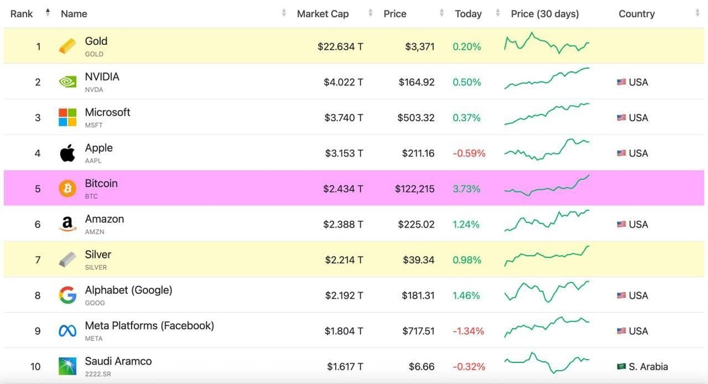Screen dimensions: 708x384
Task: Click the Silver bar icon
Action: pos(67,260)
